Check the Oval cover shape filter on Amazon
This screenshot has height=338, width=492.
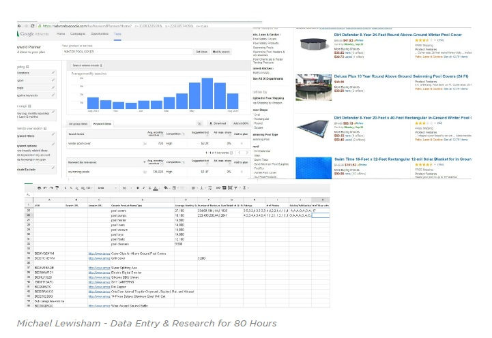pos(257,114)
